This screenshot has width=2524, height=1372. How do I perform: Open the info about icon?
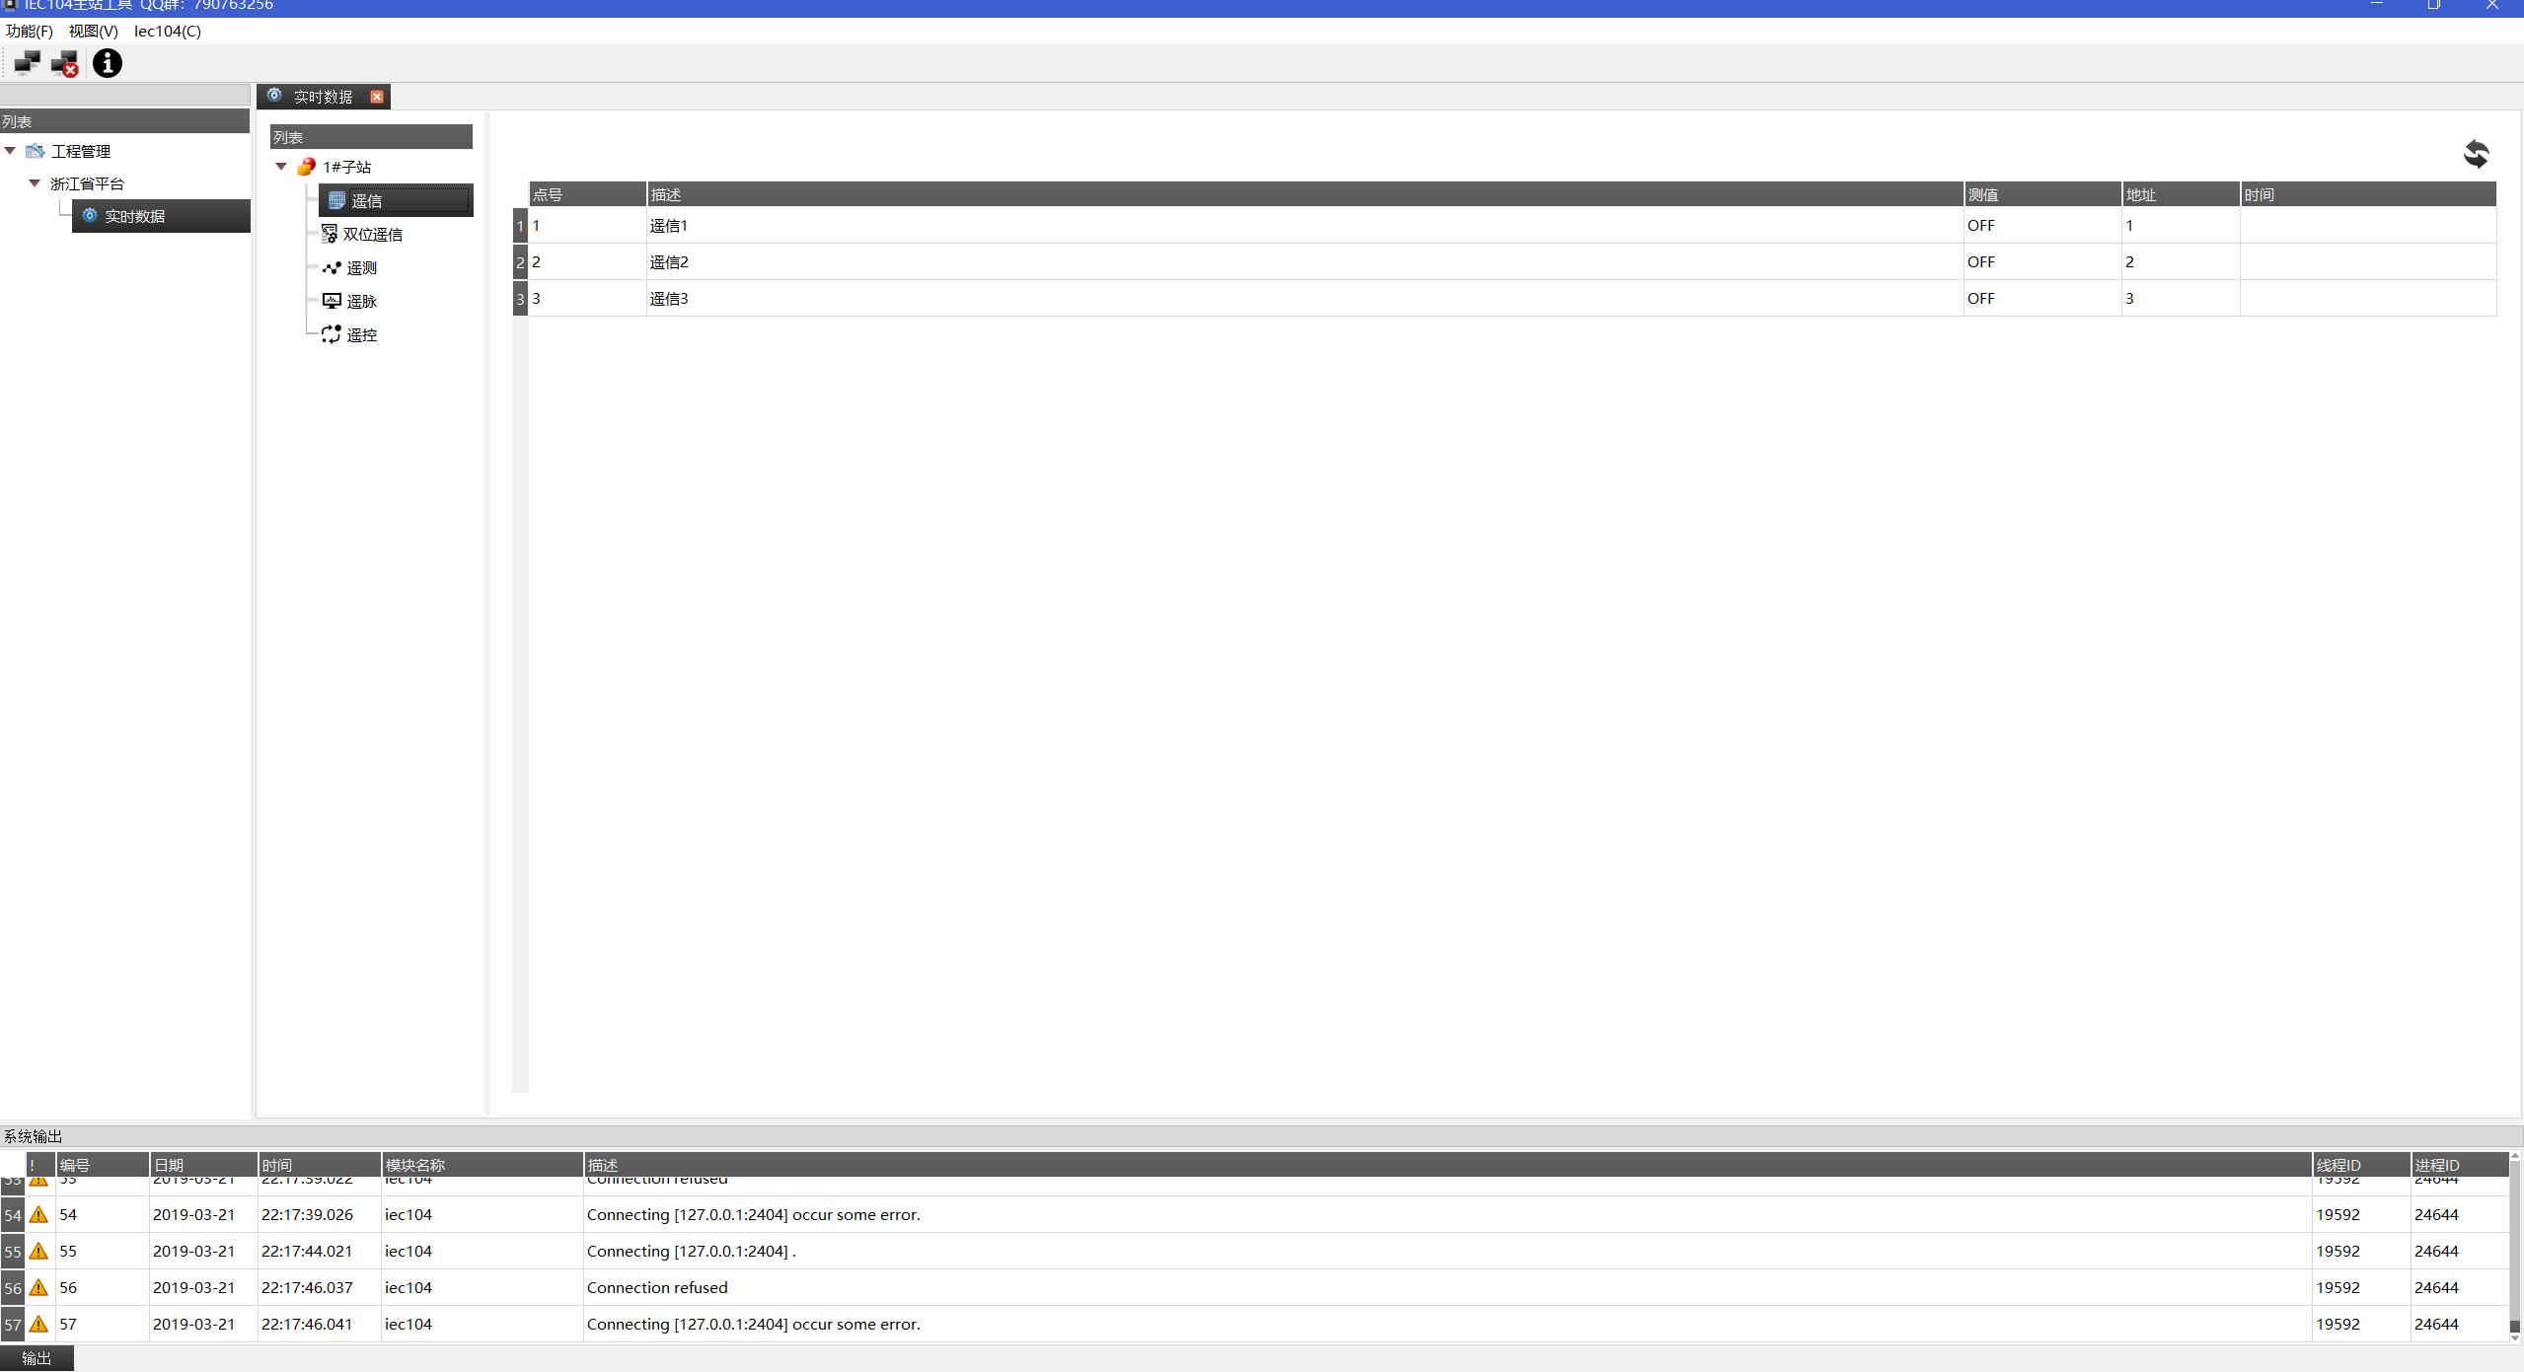pyautogui.click(x=107, y=63)
